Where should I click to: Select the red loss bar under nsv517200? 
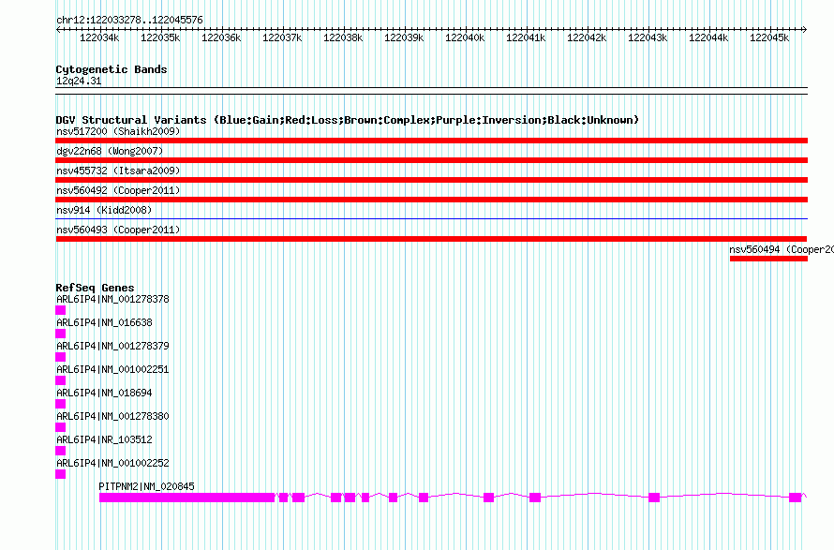[x=431, y=141]
